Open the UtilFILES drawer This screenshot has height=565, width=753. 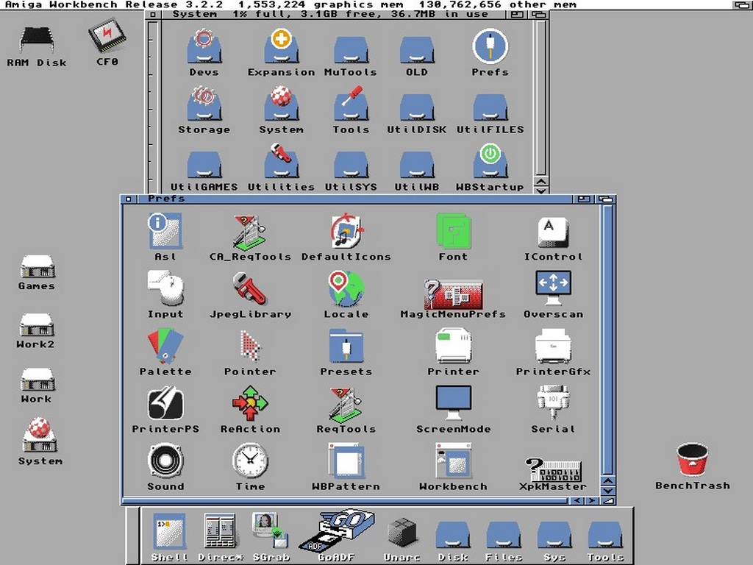pos(490,107)
